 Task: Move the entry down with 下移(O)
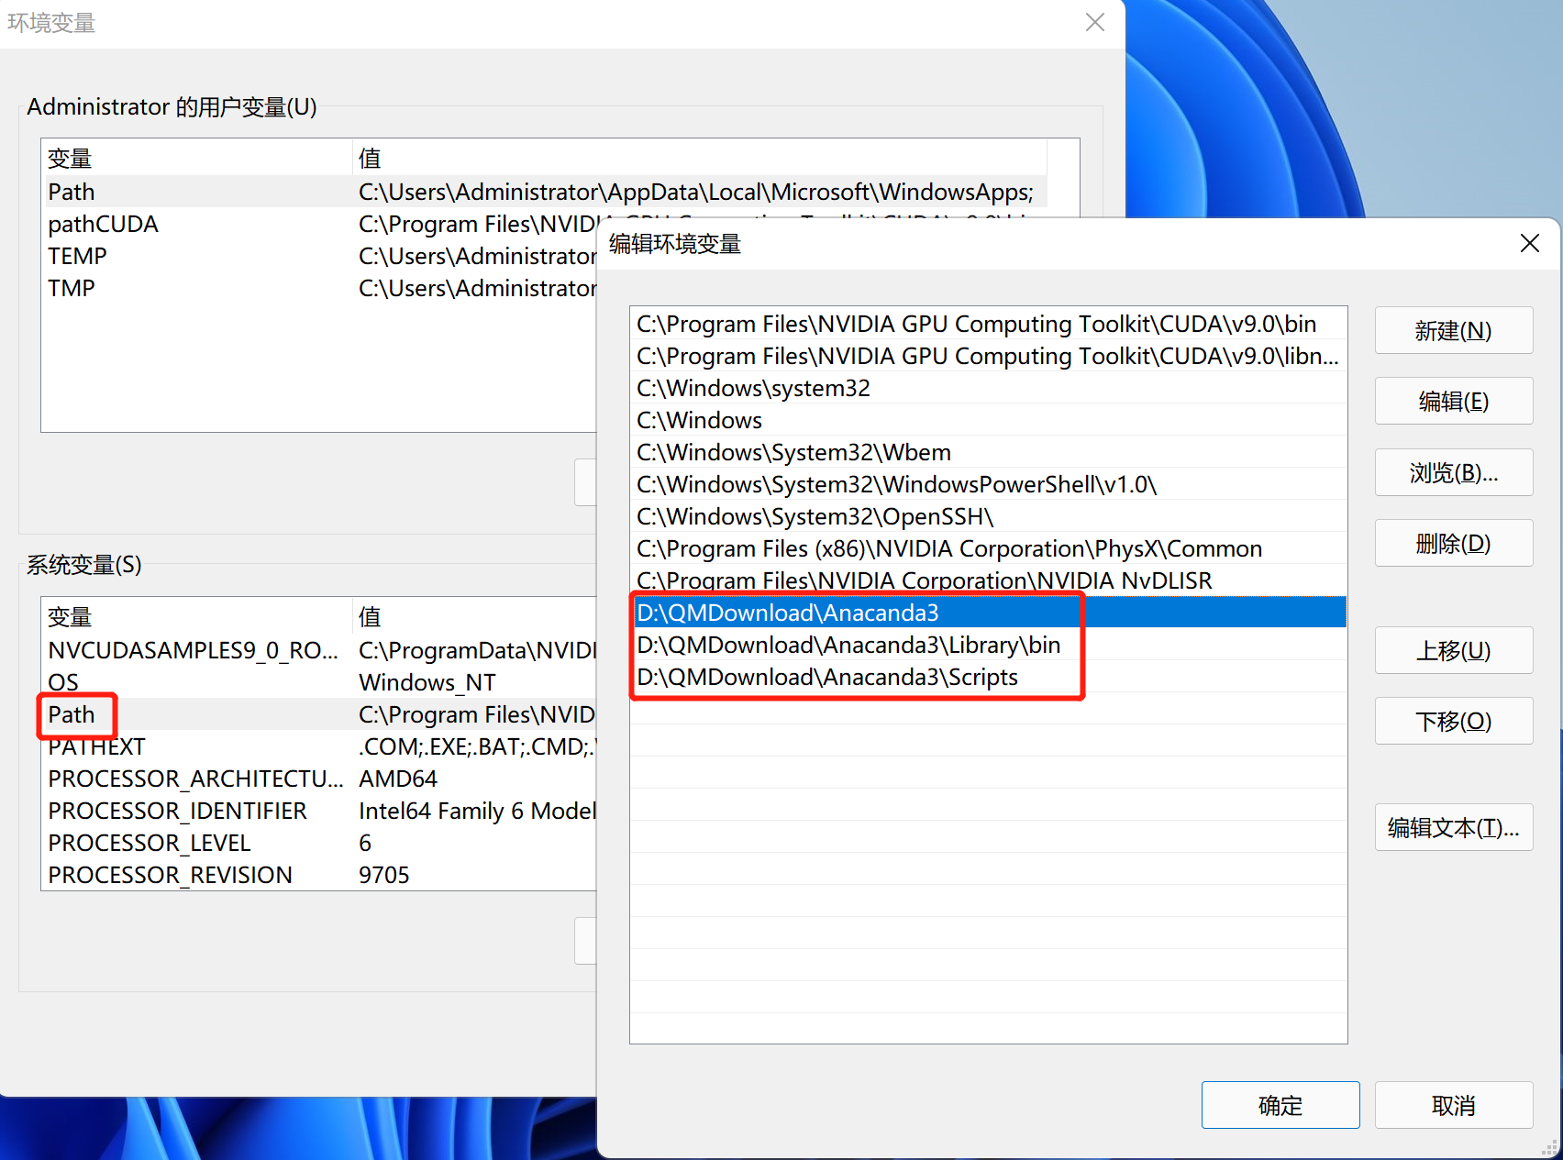coord(1453,721)
